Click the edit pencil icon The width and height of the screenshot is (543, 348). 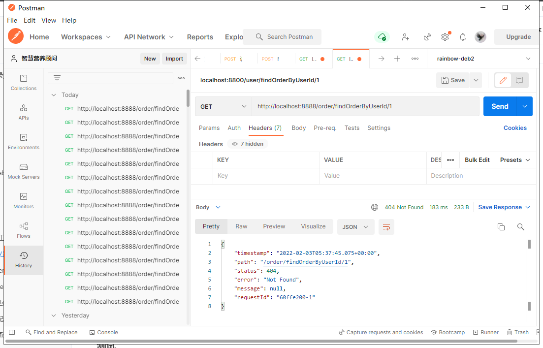(503, 80)
